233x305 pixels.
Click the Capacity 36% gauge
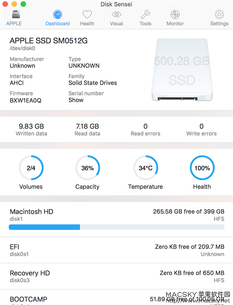(x=87, y=168)
